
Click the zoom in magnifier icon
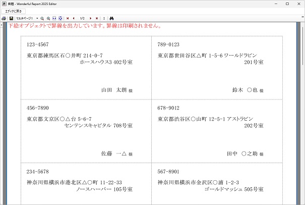48,18
